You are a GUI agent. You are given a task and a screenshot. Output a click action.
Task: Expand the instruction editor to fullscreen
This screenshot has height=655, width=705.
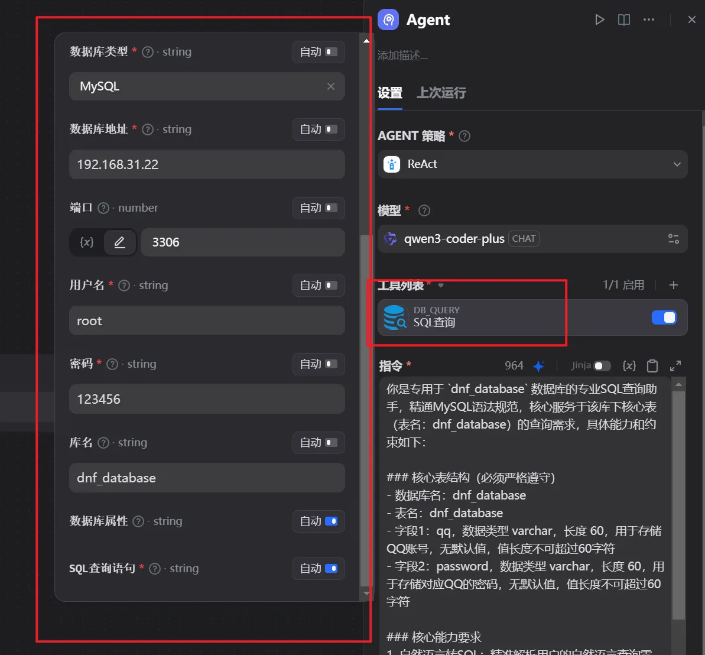pos(675,366)
